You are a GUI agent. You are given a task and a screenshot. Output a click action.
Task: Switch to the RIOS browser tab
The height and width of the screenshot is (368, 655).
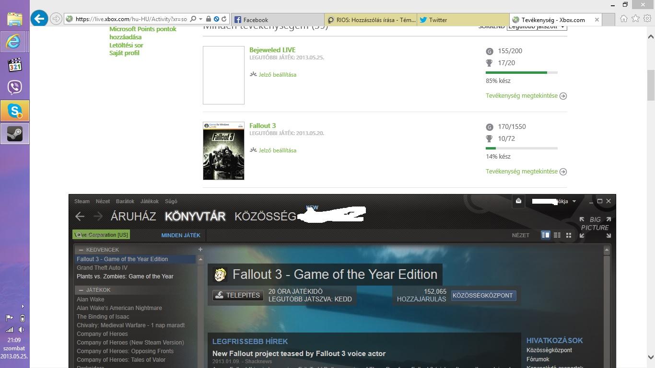click(371, 20)
